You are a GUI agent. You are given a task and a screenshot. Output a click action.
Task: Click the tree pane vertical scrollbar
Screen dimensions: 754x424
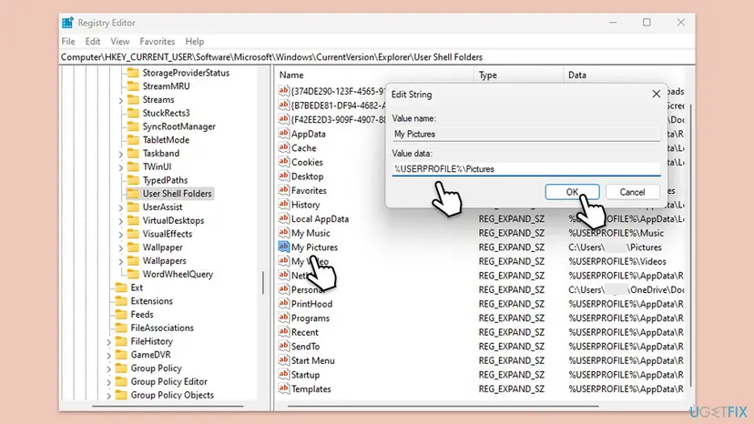(x=263, y=283)
